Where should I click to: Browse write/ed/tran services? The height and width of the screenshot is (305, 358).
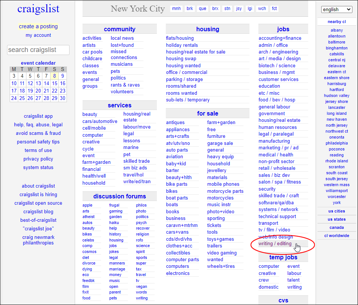coord(137,182)
